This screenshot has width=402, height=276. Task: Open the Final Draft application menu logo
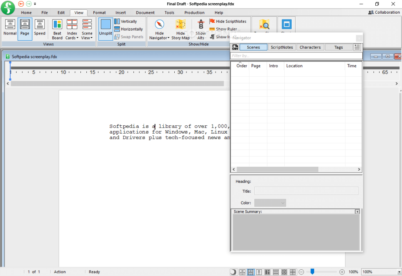point(8,8)
